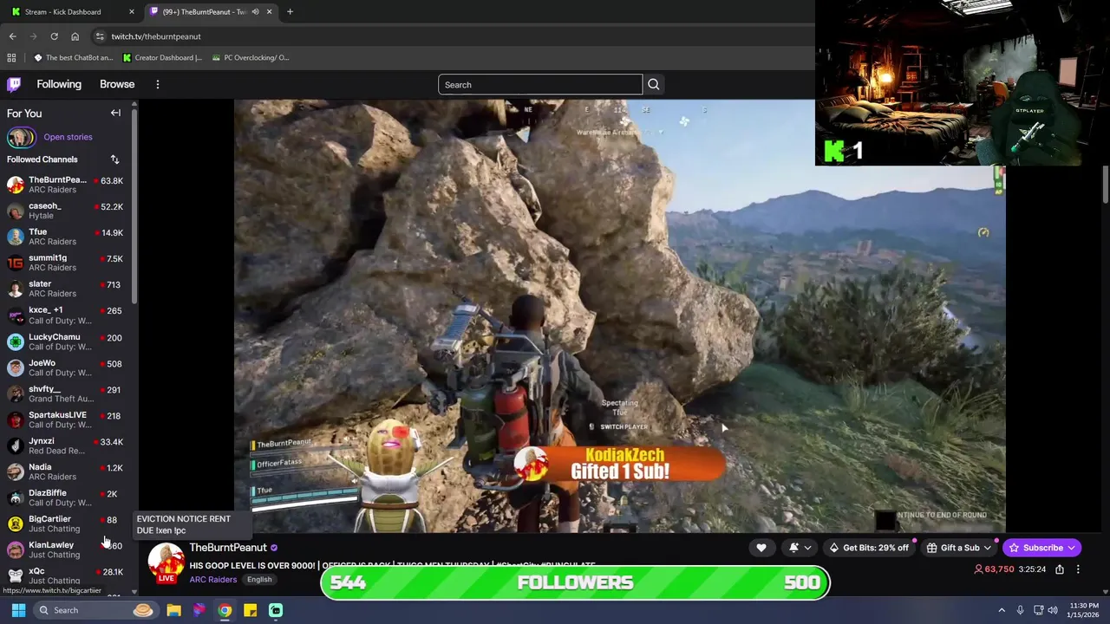Open slater channel in sidebar
Screen dimensions: 1110x624
66,289
